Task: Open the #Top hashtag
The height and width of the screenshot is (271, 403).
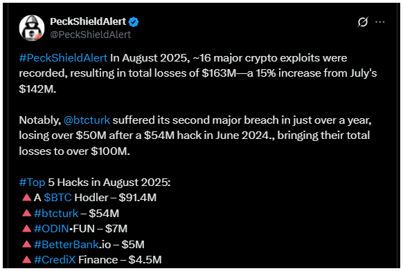Action: pyautogui.click(x=32, y=183)
